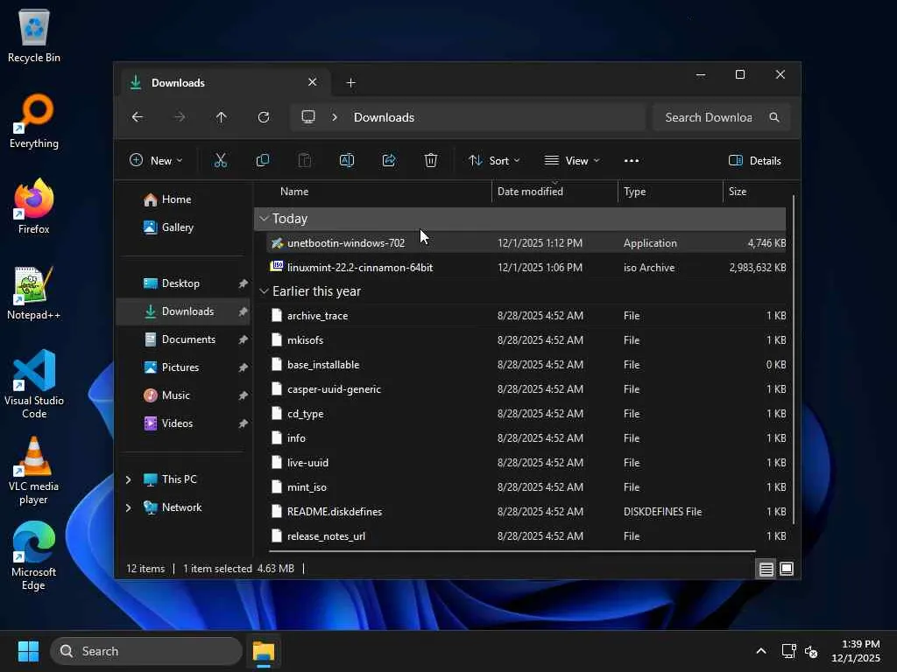The height and width of the screenshot is (672, 897).
Task: Refresh the Downloads folder
Action: (264, 117)
